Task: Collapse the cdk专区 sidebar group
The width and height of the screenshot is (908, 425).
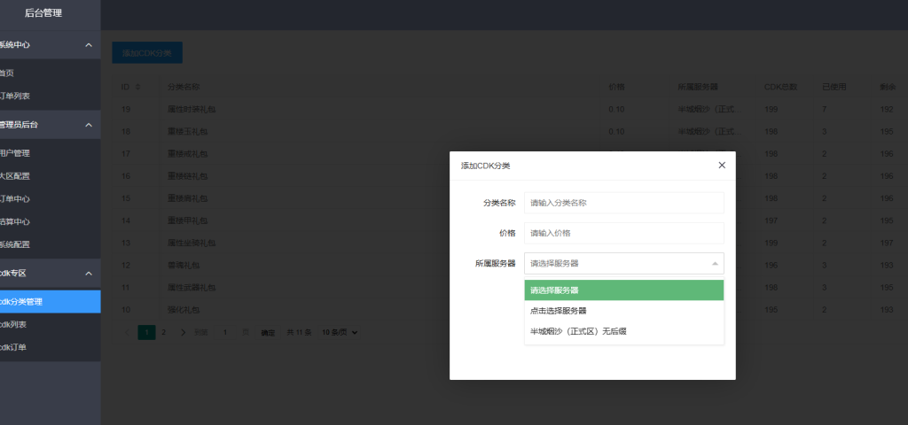Action: tap(88, 274)
